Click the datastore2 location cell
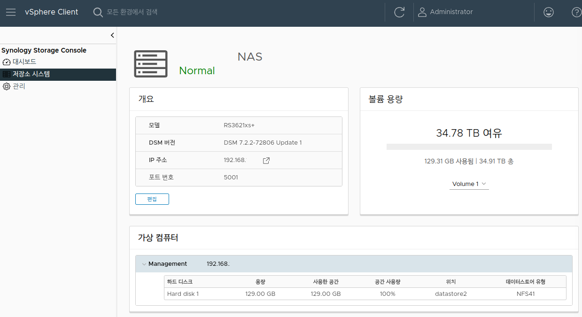 [x=451, y=294]
